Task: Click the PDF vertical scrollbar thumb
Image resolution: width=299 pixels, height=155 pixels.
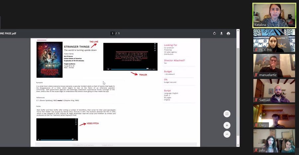Action: pos(238,92)
